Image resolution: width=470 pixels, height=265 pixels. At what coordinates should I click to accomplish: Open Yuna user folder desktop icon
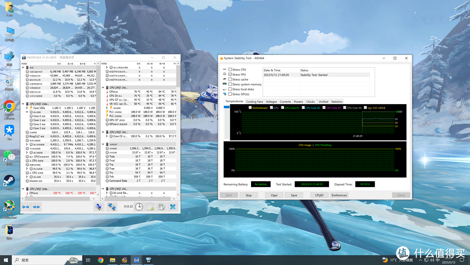click(9, 9)
